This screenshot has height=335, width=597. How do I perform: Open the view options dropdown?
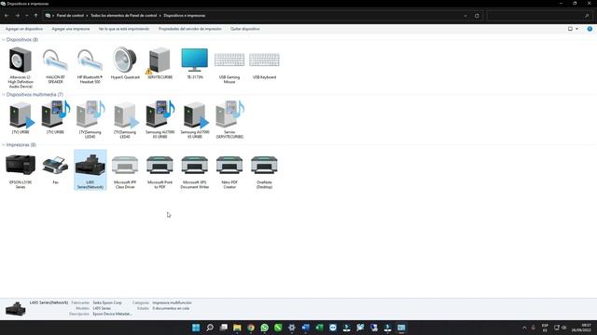(576, 29)
